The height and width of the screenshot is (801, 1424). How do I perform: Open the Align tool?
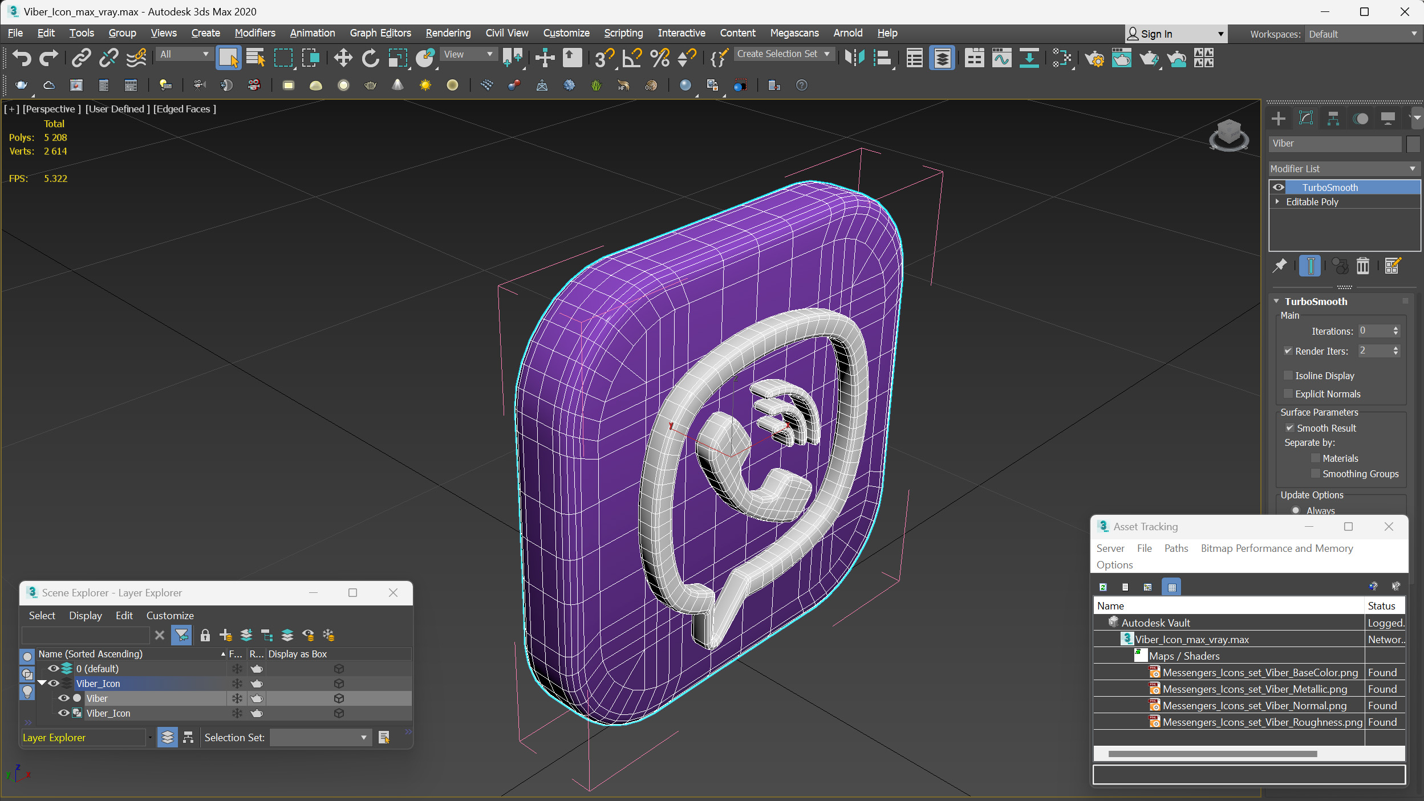pyautogui.click(x=882, y=58)
